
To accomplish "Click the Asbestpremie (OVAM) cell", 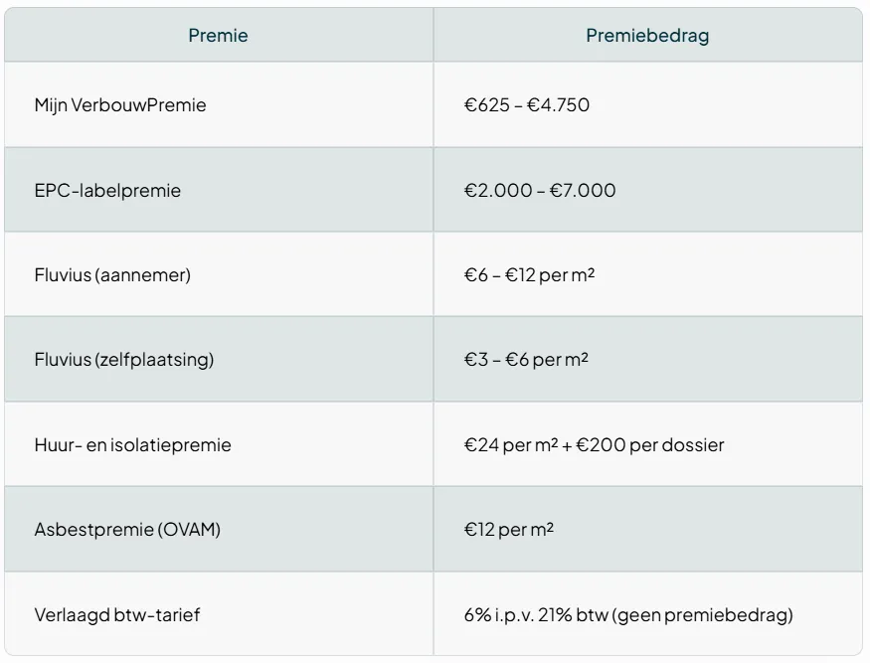I will 127,530.
